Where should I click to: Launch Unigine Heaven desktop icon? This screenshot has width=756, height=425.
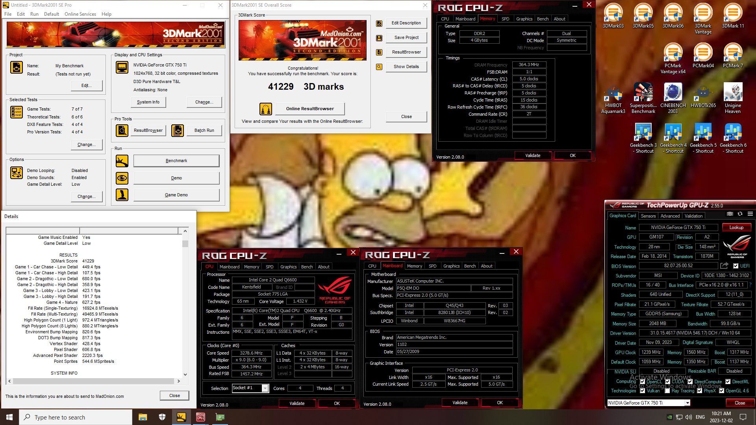pyautogui.click(x=733, y=98)
